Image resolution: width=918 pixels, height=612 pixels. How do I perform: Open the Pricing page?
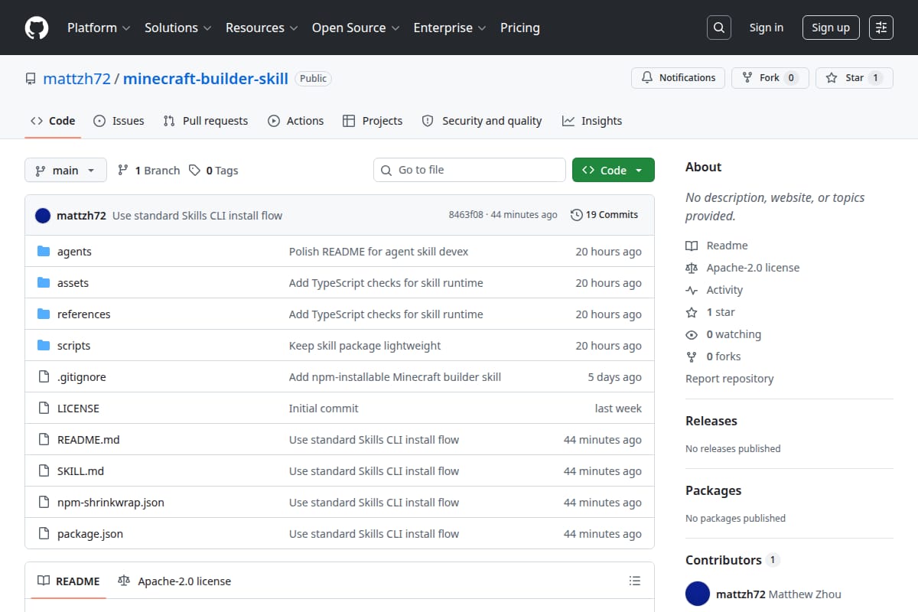[x=520, y=28]
